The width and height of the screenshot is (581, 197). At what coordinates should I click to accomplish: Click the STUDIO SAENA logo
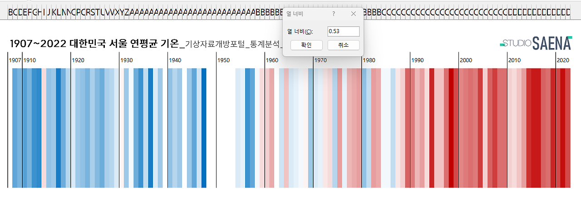tap(536, 43)
